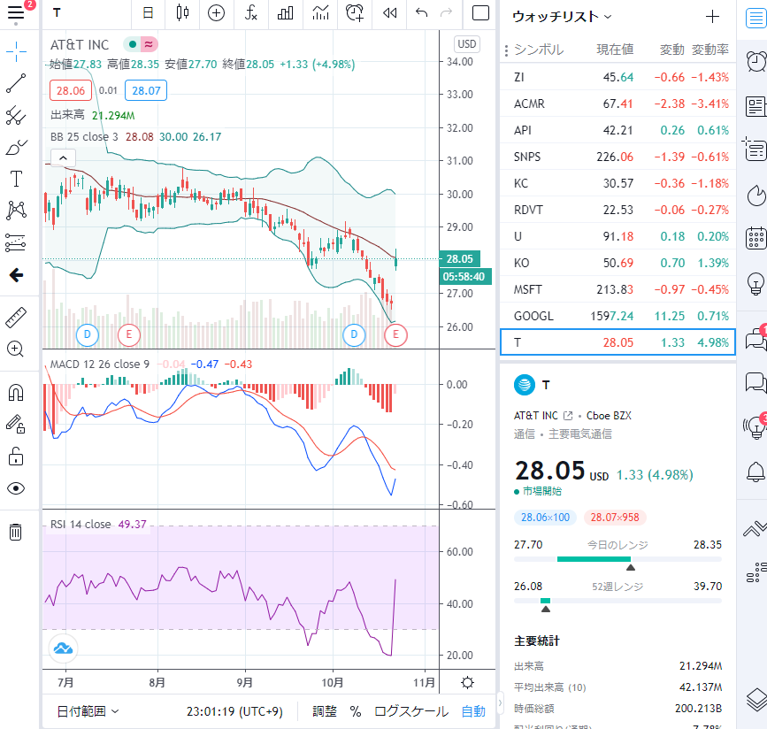The image size is (767, 729).
Task: Toggle magnet mode
Action: (16, 393)
